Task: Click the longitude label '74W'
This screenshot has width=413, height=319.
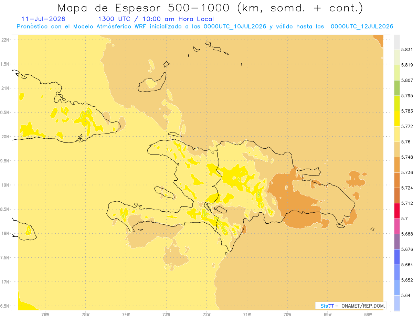Action: point(126,314)
